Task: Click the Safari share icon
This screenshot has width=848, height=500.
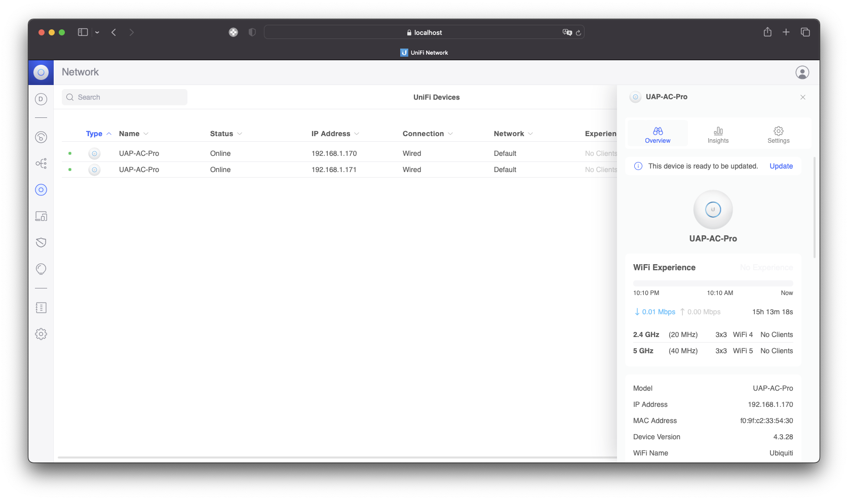Action: pyautogui.click(x=767, y=32)
